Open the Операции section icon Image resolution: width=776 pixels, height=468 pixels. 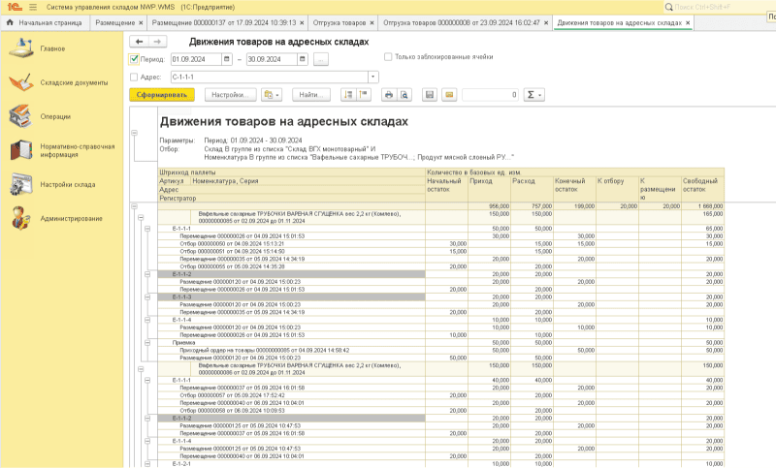coord(20,116)
